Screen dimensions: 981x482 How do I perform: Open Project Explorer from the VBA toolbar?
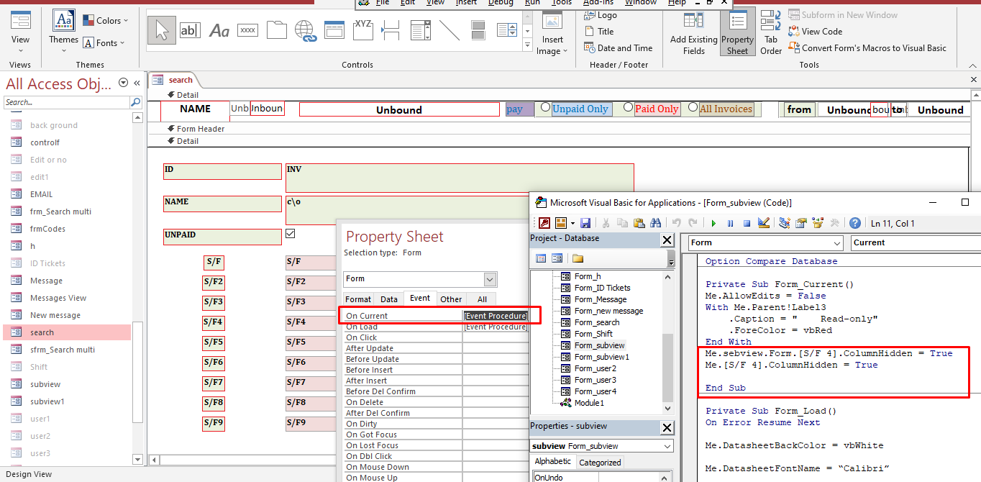point(785,223)
